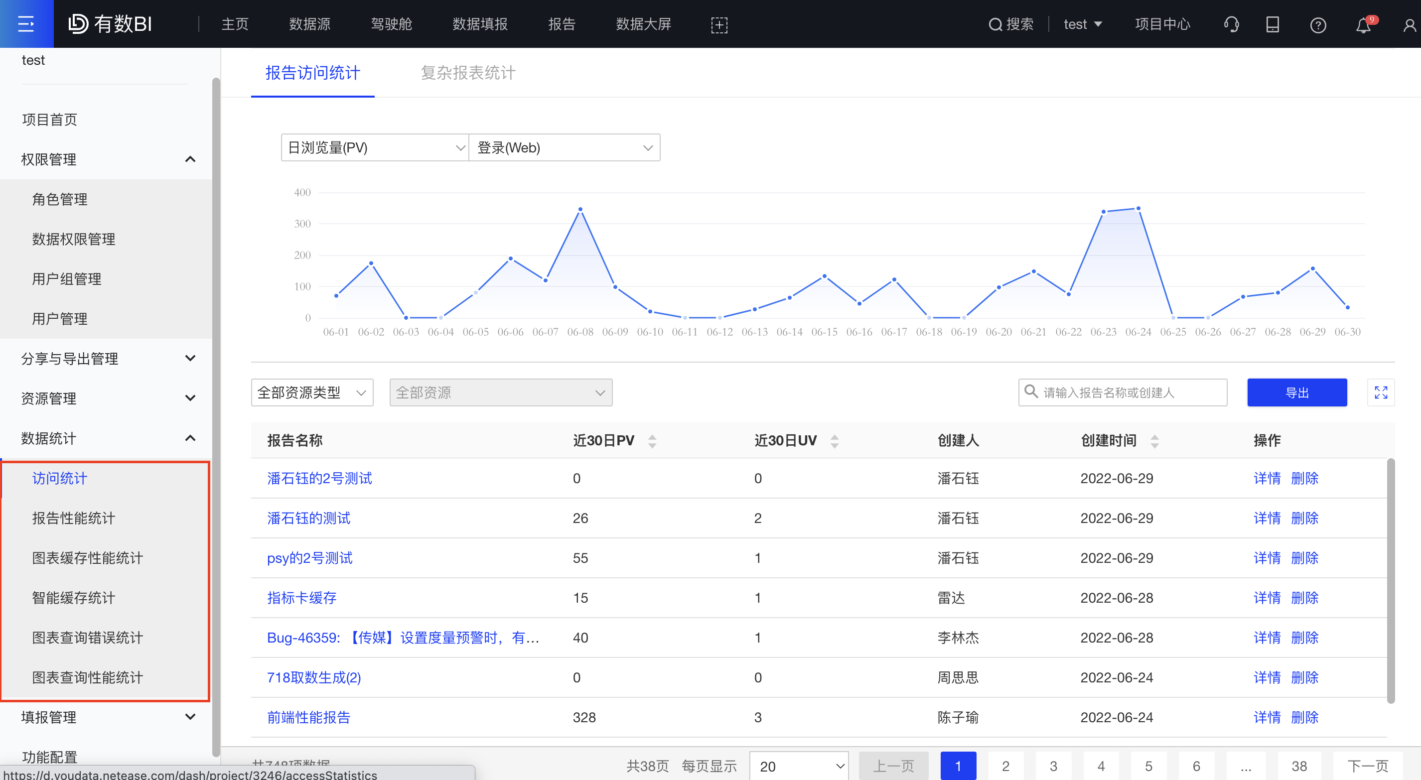Click the fullscreen expand icon beside 导出

[1381, 392]
